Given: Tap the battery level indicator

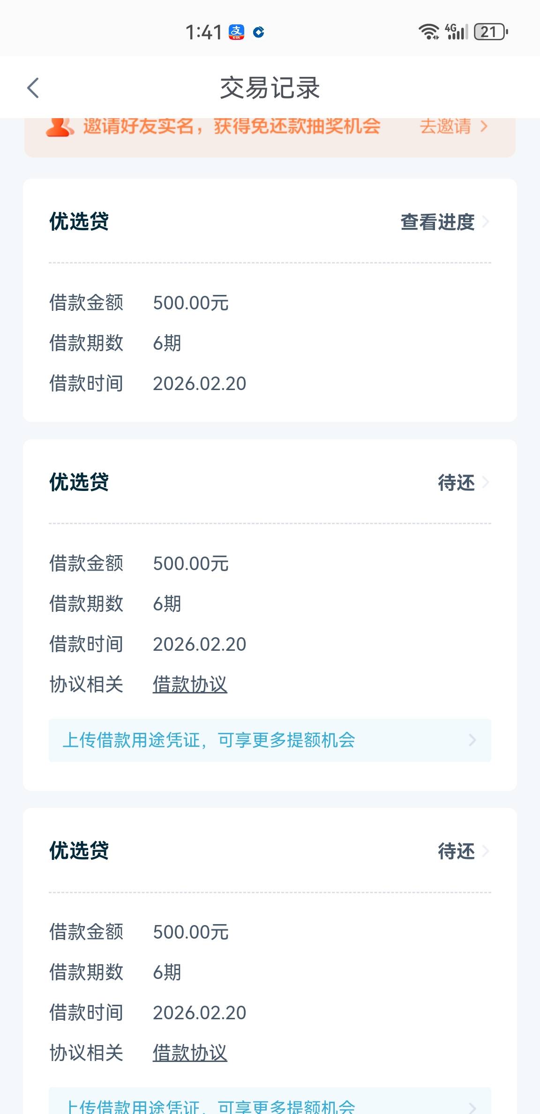Looking at the screenshot, I should (x=491, y=32).
